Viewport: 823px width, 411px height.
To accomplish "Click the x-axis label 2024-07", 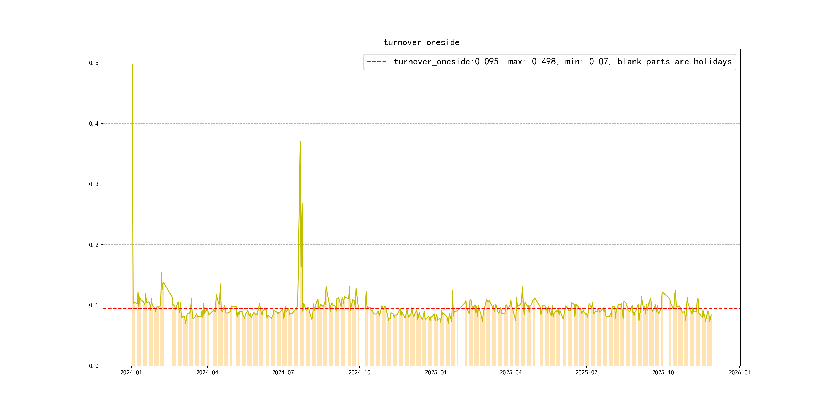I will coord(283,372).
